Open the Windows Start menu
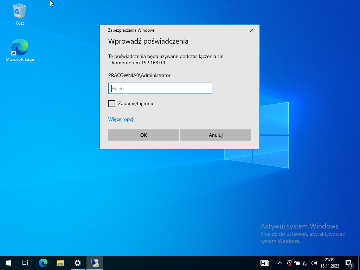This screenshot has width=360, height=270. 8,263
